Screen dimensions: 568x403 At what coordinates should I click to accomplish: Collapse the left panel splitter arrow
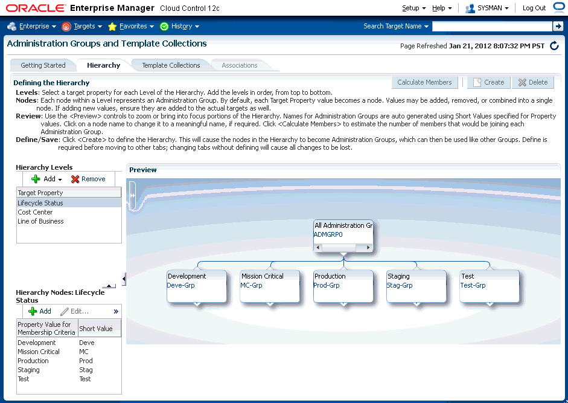click(x=124, y=279)
